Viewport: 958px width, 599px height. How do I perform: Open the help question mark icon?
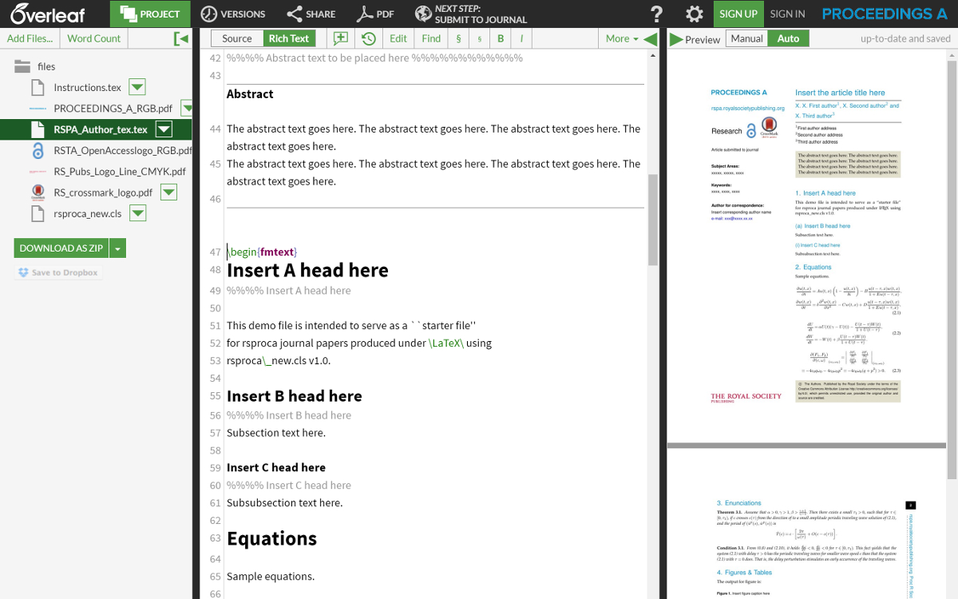coord(657,14)
